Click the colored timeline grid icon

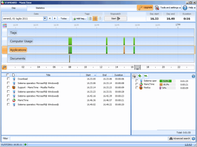tap(5, 26)
